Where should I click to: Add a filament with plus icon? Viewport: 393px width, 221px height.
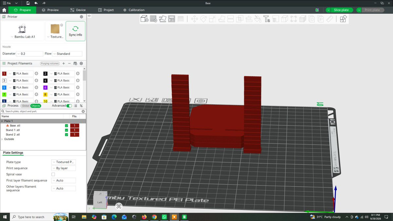(x=64, y=63)
